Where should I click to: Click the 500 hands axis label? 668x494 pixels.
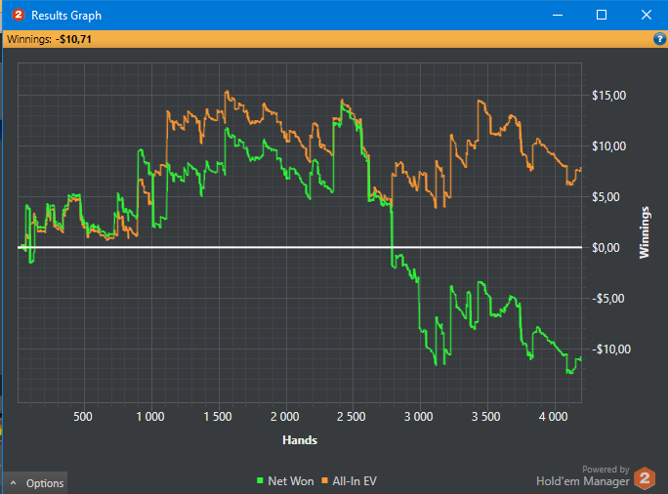point(83,417)
